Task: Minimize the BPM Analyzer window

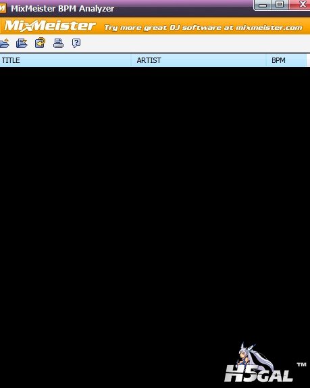Action: click(263, 5)
